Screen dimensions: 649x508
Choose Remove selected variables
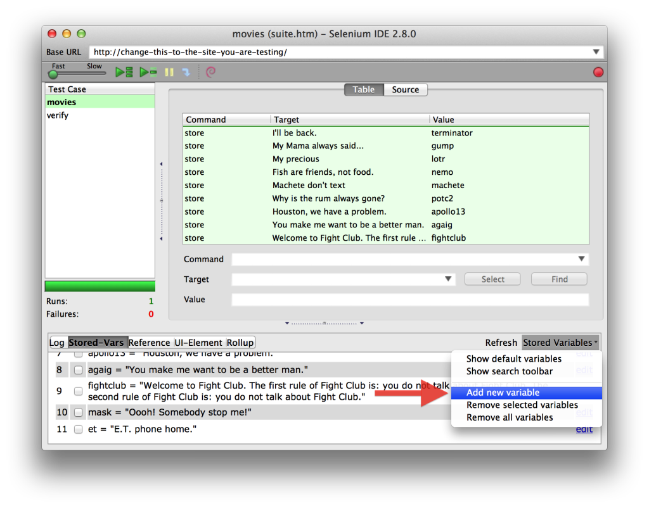(522, 405)
